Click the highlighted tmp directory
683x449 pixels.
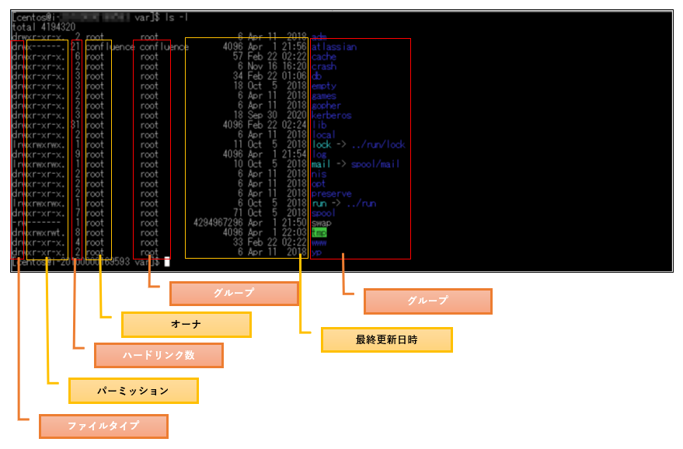[319, 232]
